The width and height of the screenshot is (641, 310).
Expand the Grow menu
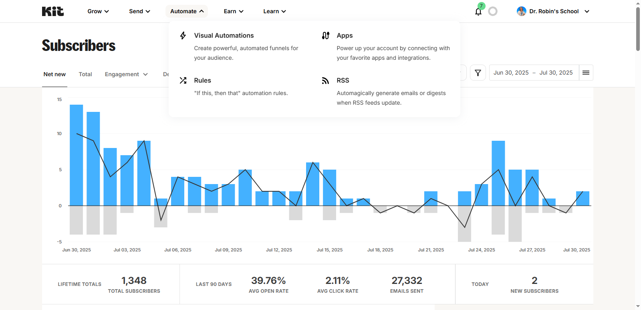(98, 11)
